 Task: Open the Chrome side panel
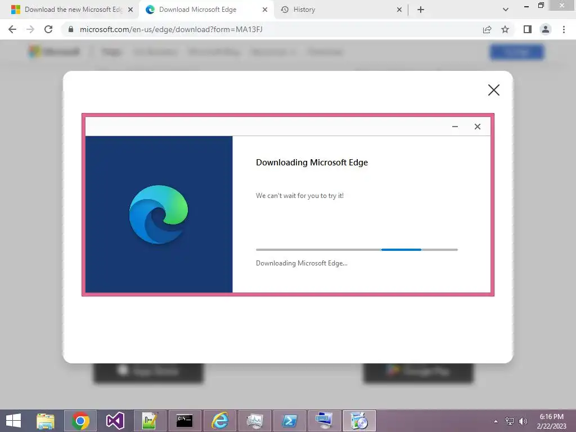528,29
